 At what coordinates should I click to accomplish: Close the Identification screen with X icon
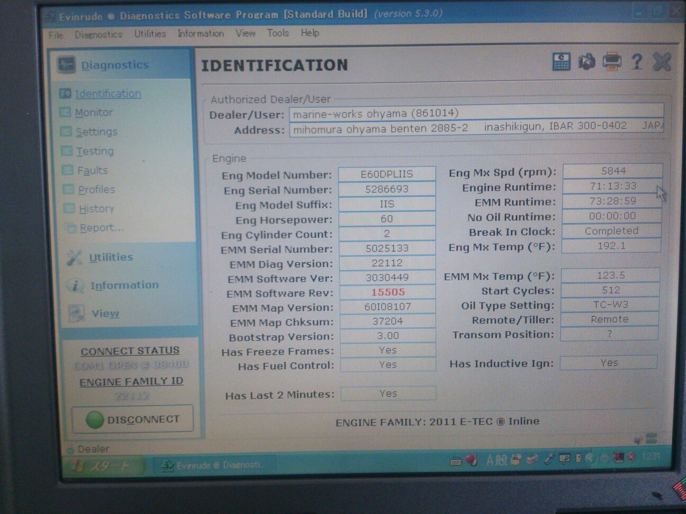[662, 62]
